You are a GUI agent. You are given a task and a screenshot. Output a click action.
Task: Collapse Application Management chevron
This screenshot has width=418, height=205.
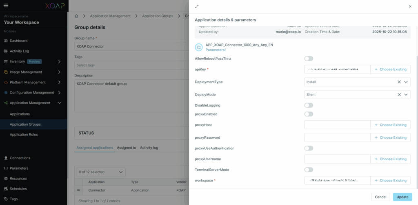pyautogui.click(x=59, y=103)
